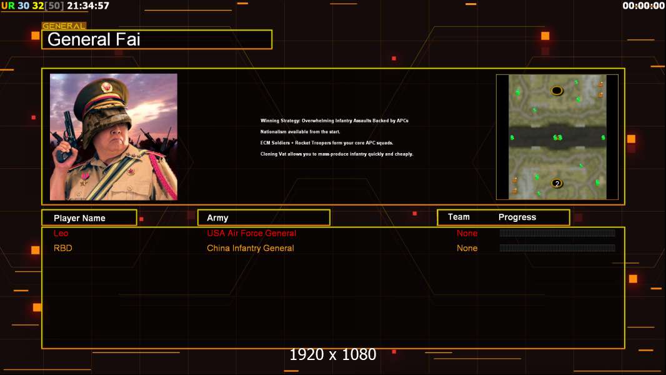Click the Team value None for Leo
The height and width of the screenshot is (375, 666).
(467, 233)
